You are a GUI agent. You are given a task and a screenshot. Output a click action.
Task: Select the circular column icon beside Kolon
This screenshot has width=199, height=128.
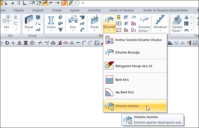pos(61,17)
